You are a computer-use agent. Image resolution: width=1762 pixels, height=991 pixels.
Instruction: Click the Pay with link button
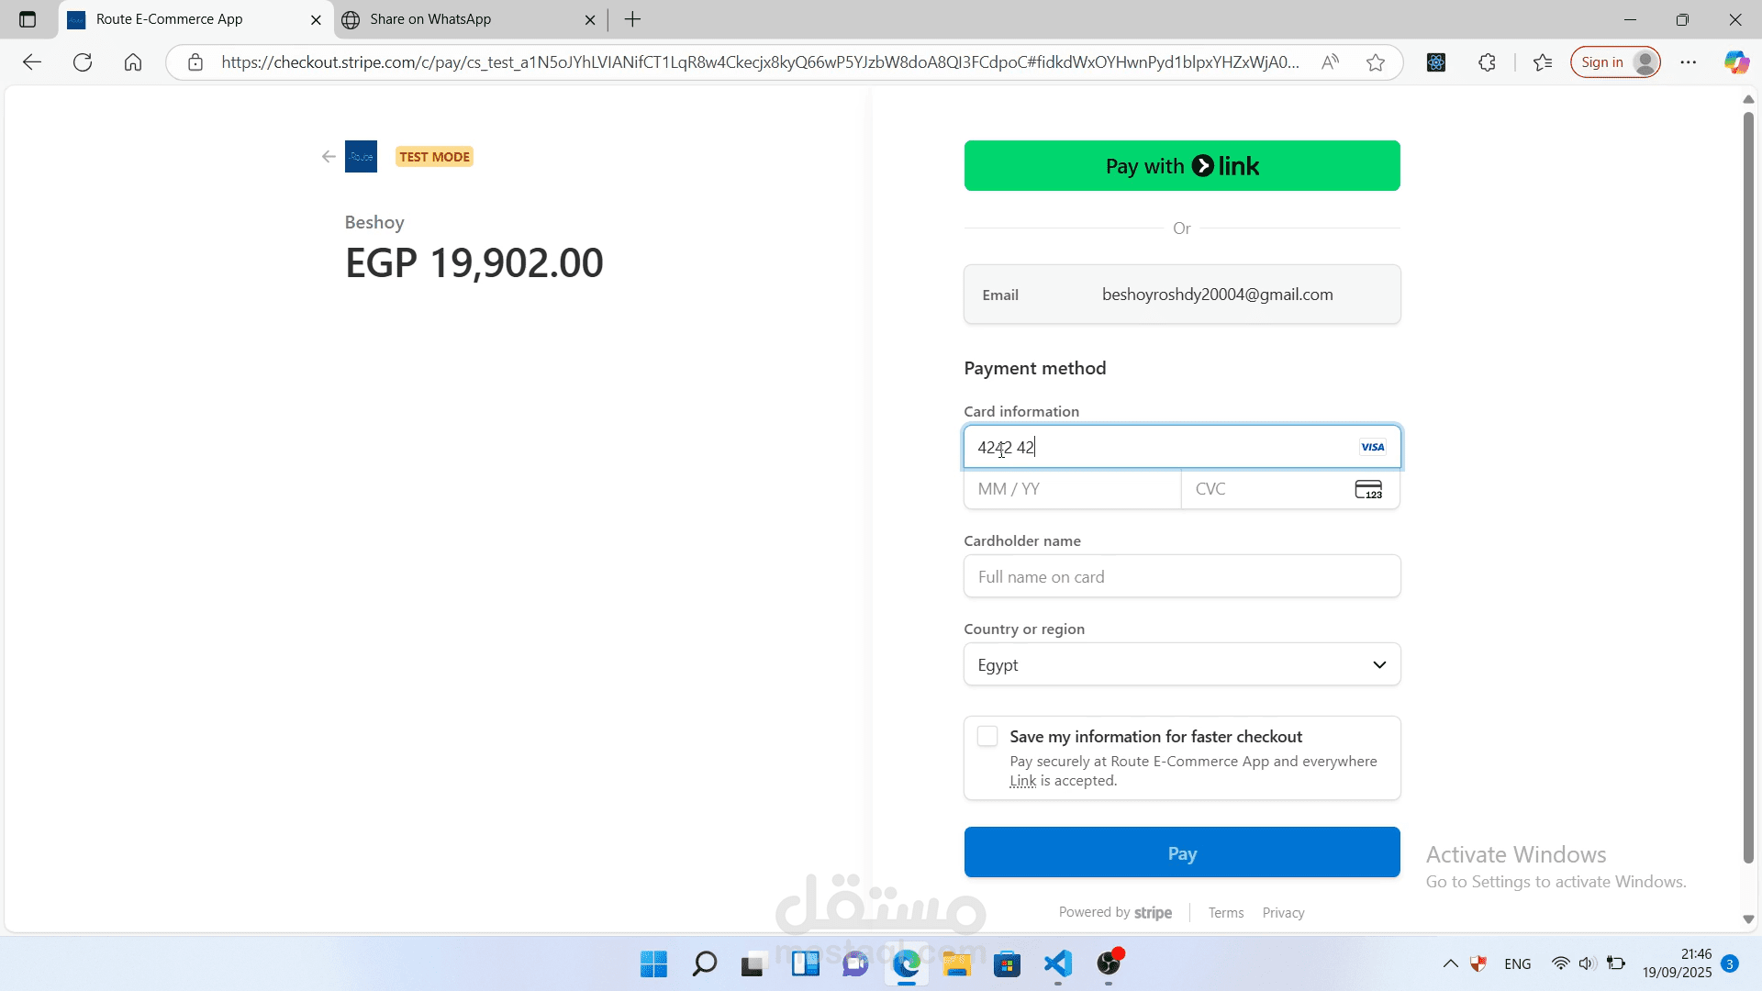tap(1182, 166)
